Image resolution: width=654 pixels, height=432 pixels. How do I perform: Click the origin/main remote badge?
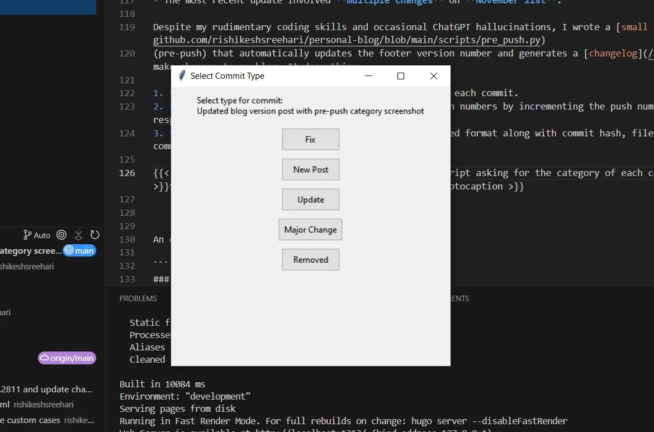point(67,358)
